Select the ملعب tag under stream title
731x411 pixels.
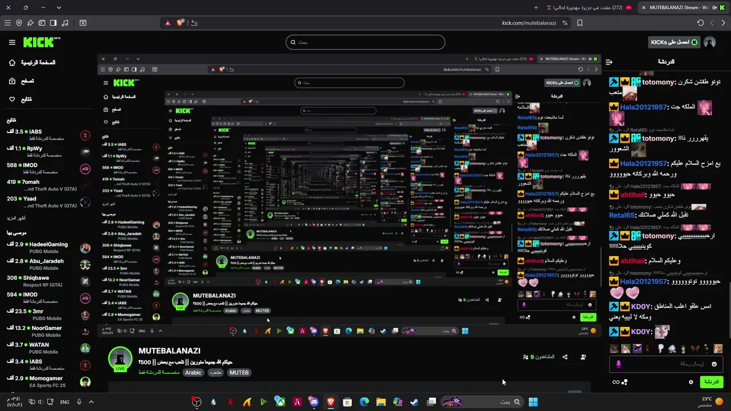(x=215, y=373)
